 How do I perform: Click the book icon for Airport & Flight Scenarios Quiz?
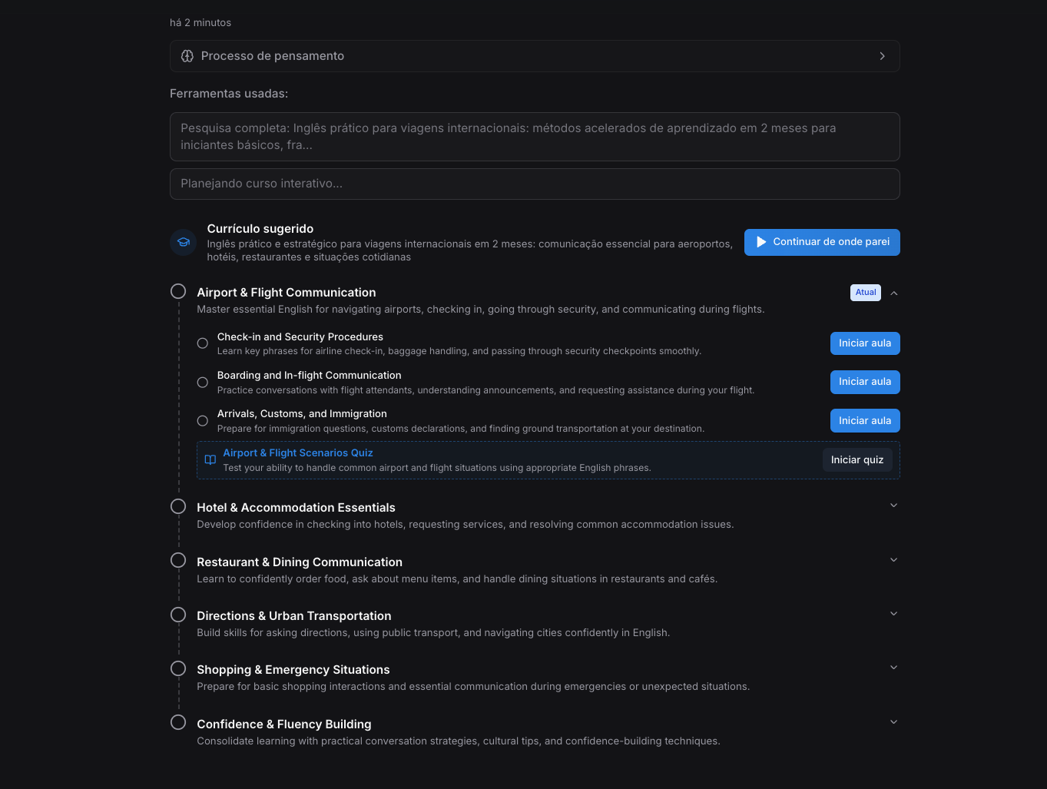pyautogui.click(x=210, y=459)
